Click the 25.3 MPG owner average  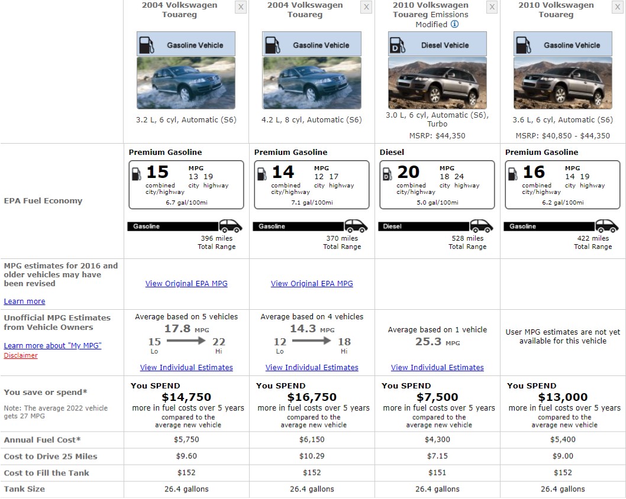(438, 342)
